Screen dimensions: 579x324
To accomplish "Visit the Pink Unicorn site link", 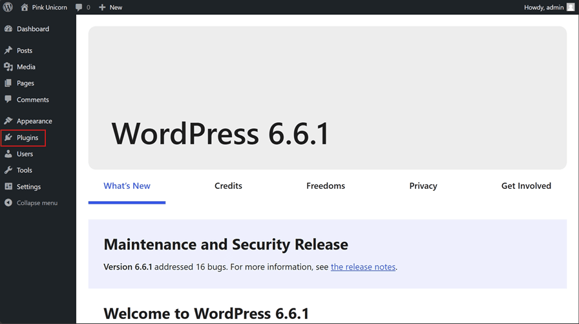I will click(50, 7).
